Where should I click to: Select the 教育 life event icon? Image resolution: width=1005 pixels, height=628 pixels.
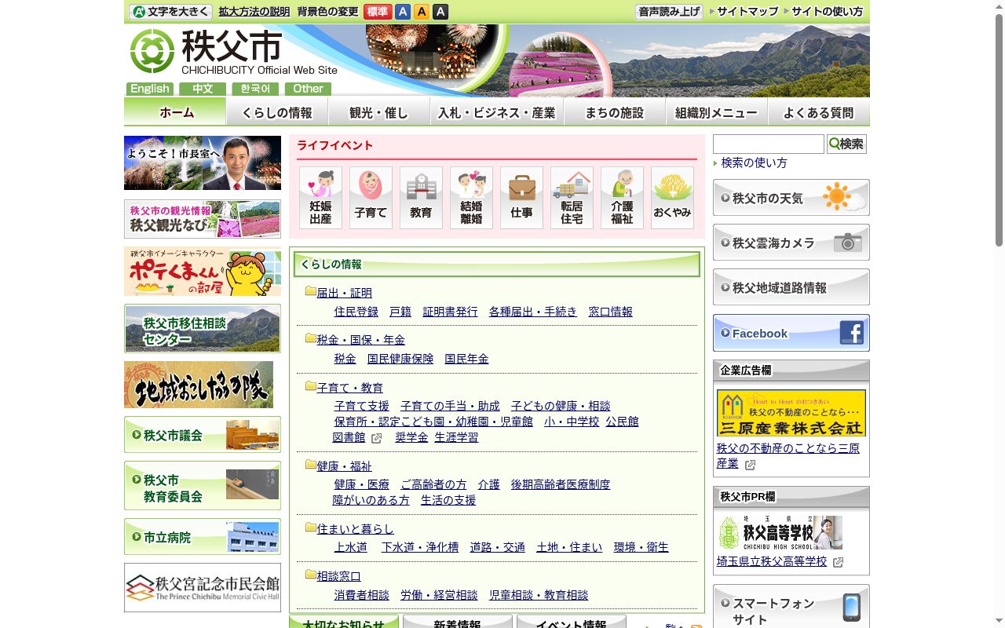[x=421, y=198]
